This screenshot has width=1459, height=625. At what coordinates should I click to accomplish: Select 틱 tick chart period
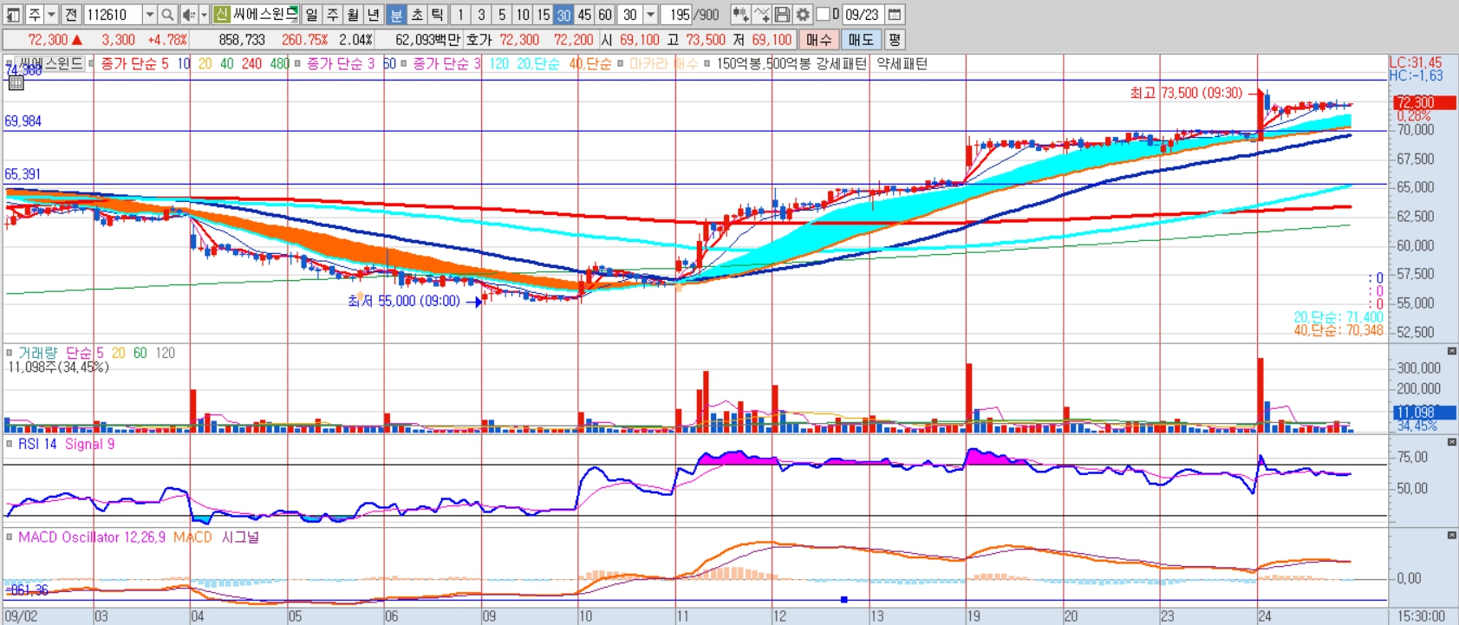pyautogui.click(x=438, y=15)
